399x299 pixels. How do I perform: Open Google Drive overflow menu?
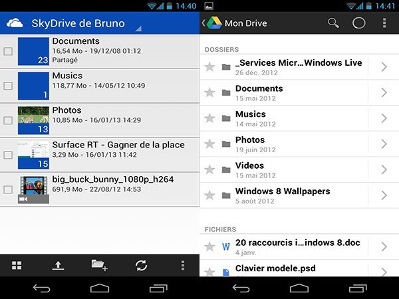pyautogui.click(x=384, y=23)
